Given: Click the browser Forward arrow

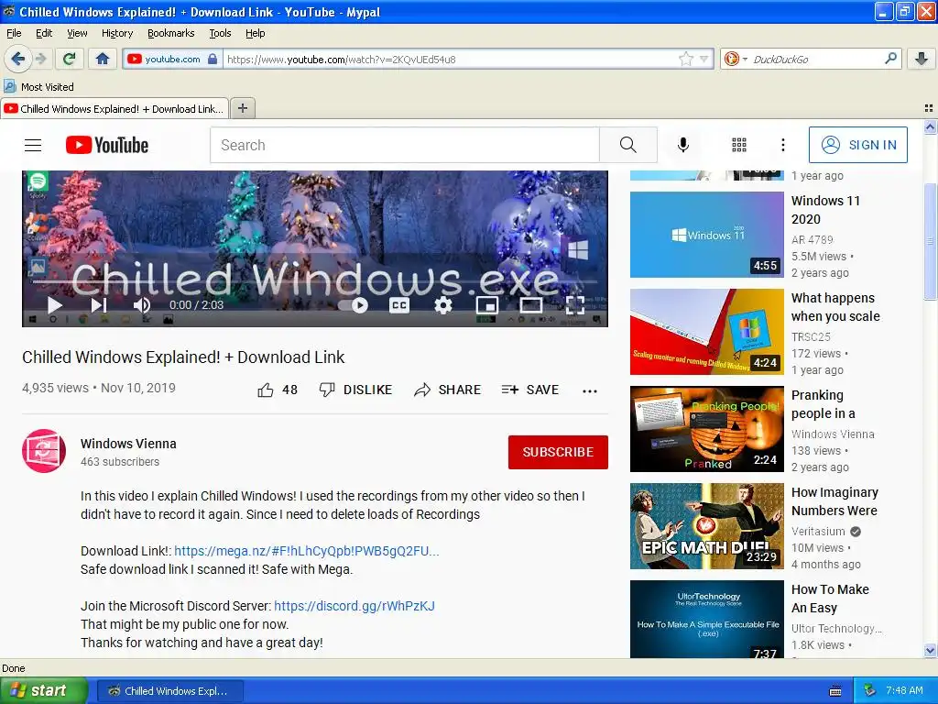Looking at the screenshot, I should tap(41, 59).
